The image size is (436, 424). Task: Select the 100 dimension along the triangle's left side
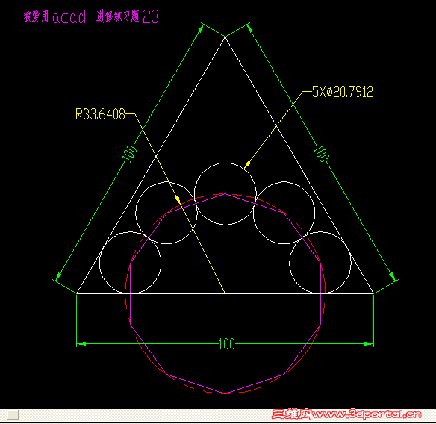point(129,154)
